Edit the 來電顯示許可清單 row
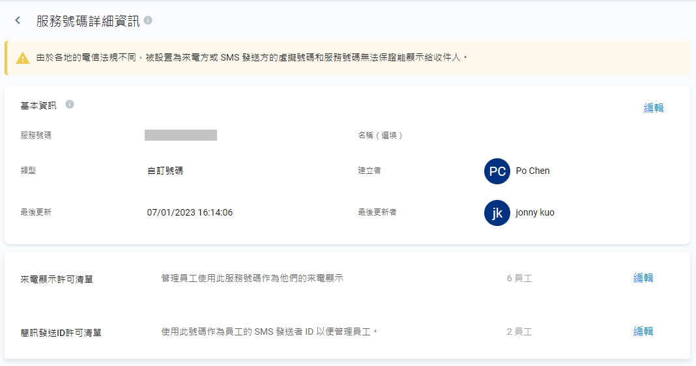This screenshot has width=696, height=366. (643, 278)
